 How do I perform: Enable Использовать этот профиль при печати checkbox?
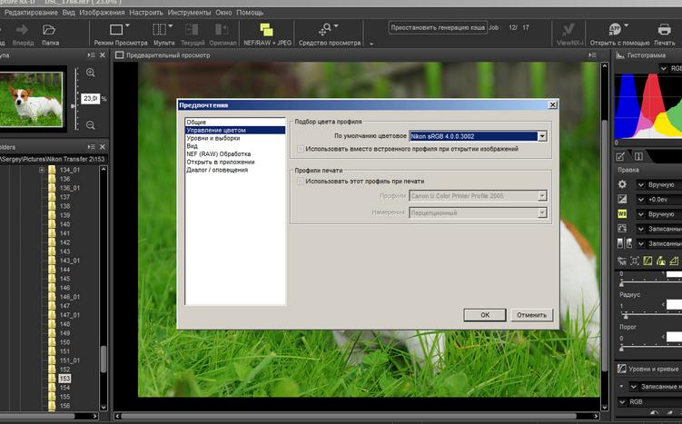click(x=300, y=181)
